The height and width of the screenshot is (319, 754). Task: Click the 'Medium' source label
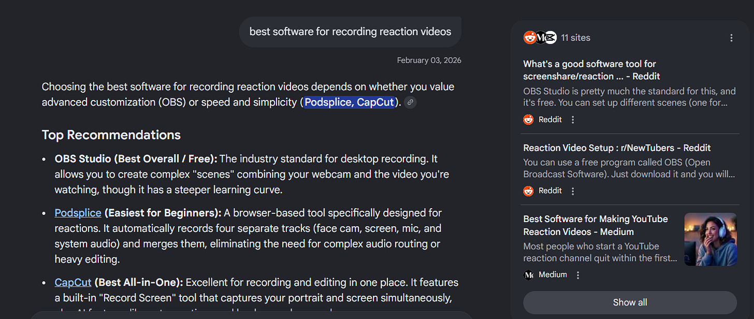tap(553, 275)
